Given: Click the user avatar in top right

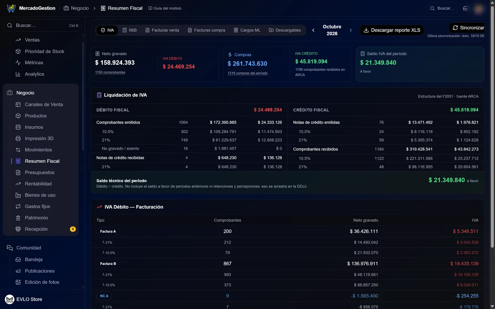Looking at the screenshot, I should pos(479,9).
